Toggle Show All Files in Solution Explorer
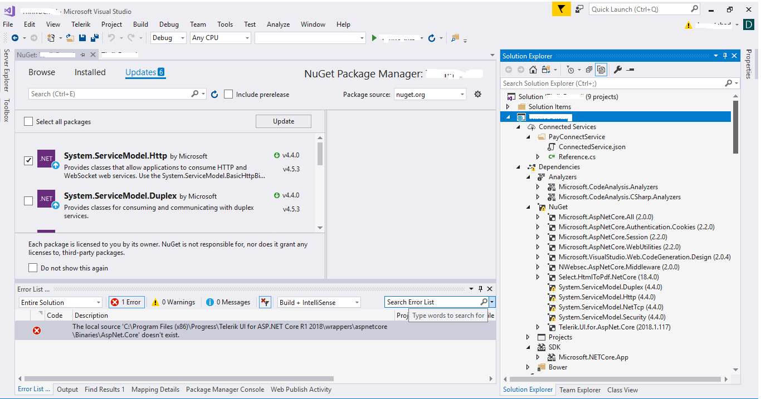The width and height of the screenshot is (761, 399). 601,70
